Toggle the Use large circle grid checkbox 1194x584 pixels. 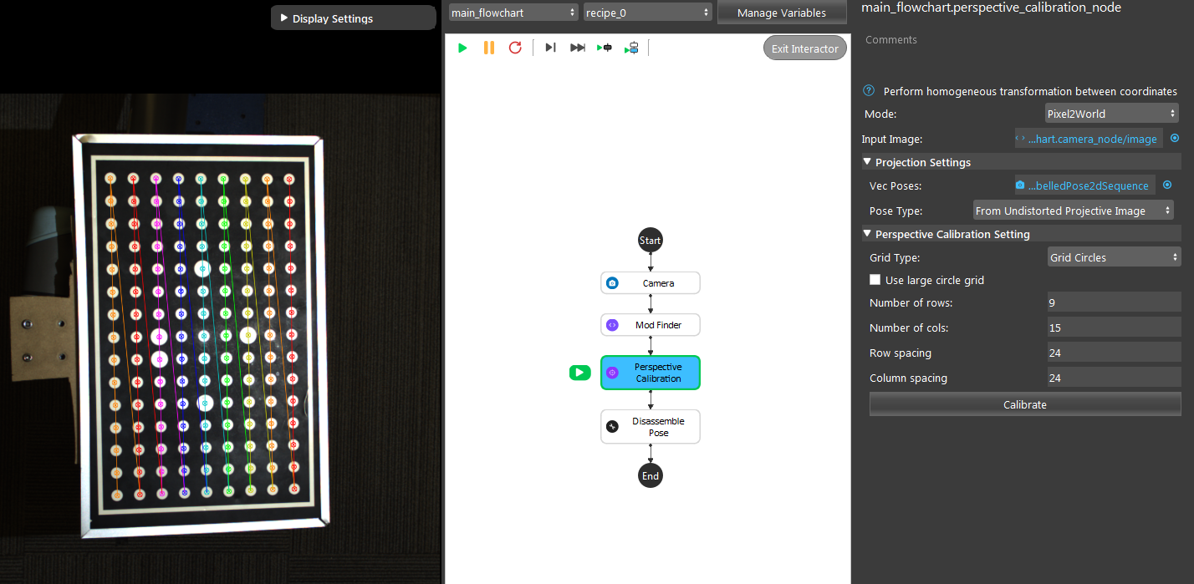pos(875,280)
